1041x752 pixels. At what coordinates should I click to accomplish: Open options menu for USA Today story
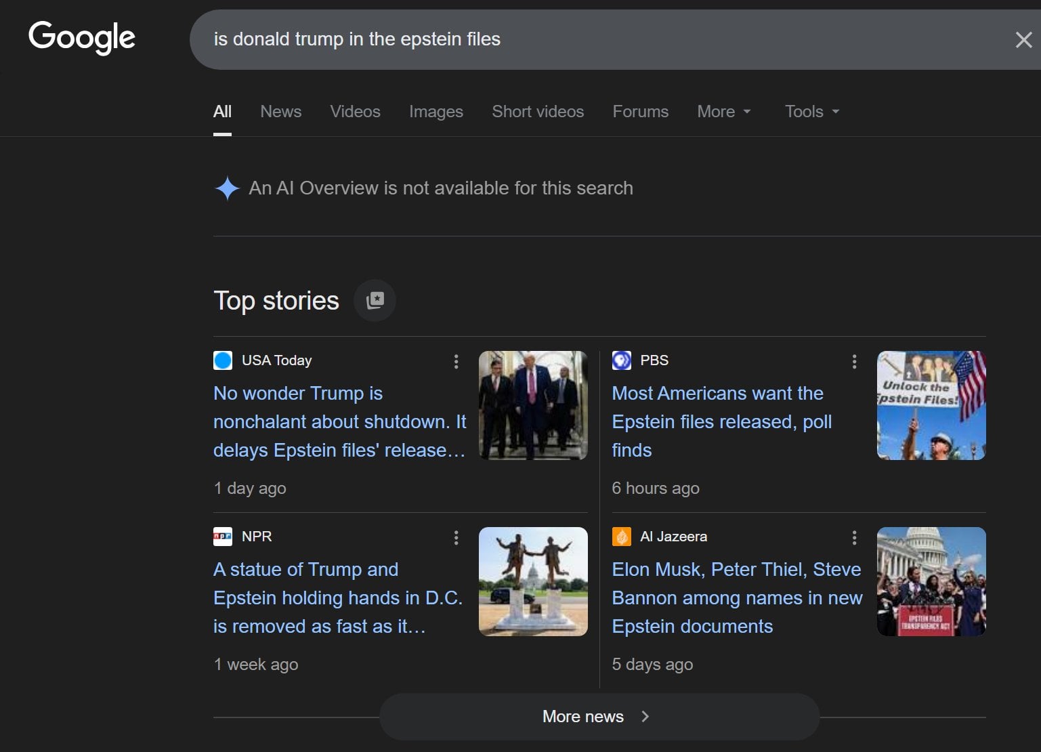coord(456,362)
